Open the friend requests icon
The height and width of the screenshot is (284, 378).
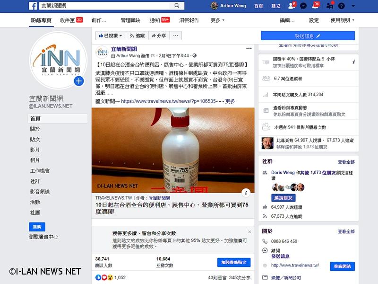click(x=291, y=6)
